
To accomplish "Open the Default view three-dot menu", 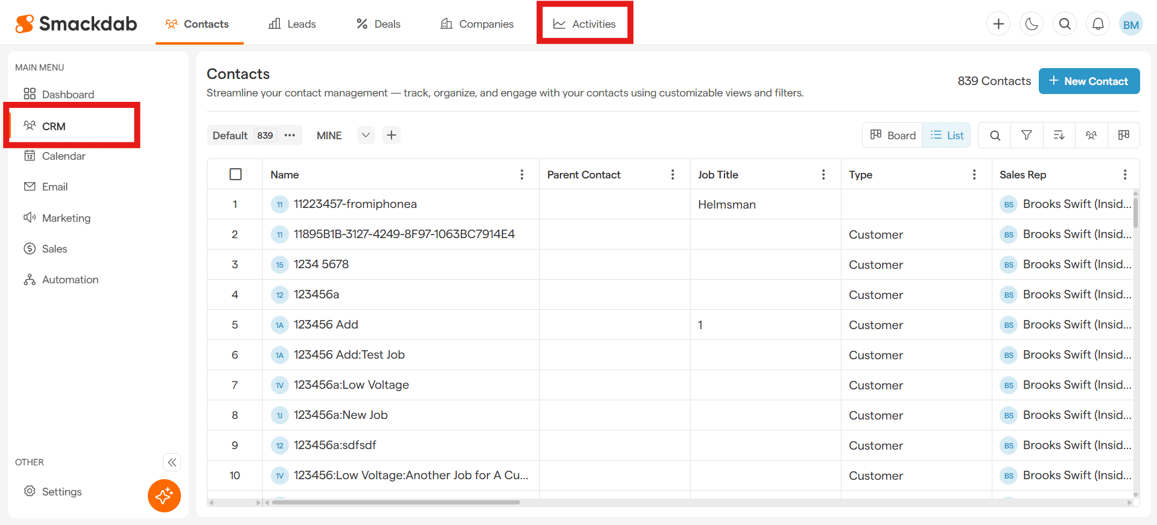I will pos(290,136).
